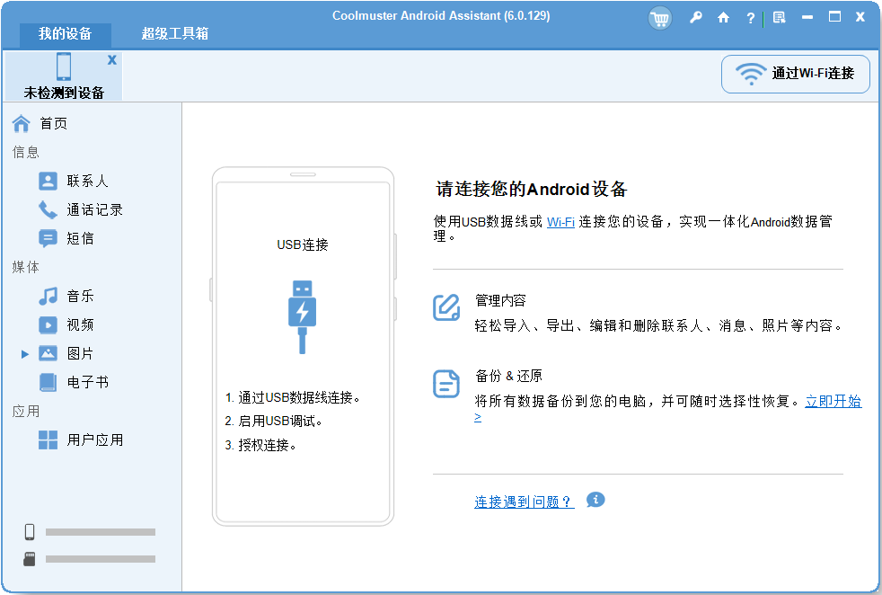This screenshot has width=882, height=595.
Task: Click the 通过Wi-Fi连接 button
Action: 796,74
